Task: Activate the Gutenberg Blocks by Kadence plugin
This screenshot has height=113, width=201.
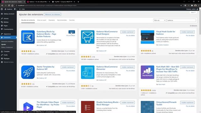Action: (x=72, y=32)
